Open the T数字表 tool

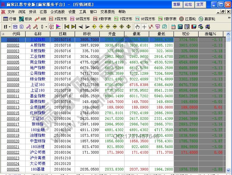coord(167,19)
